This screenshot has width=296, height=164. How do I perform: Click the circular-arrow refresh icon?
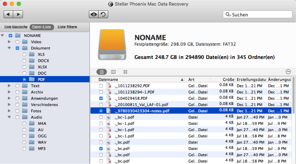[x=103, y=14]
